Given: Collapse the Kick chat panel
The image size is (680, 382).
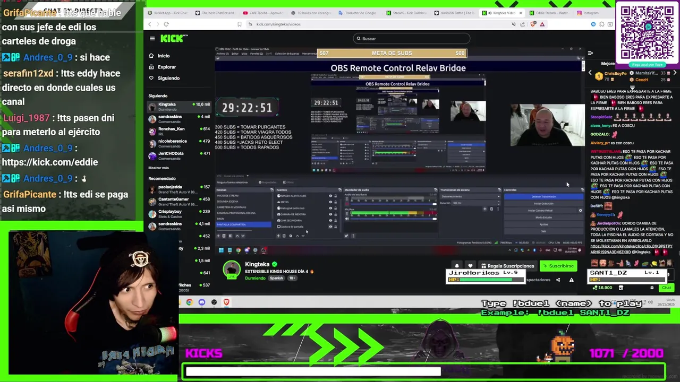Looking at the screenshot, I should pos(590,53).
